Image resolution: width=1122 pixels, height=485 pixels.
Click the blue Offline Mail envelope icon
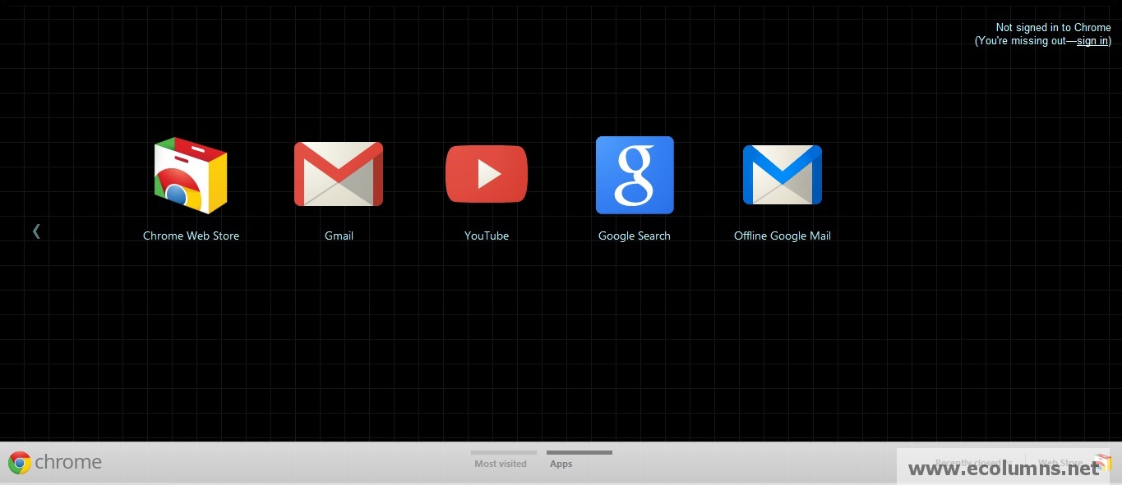point(782,175)
